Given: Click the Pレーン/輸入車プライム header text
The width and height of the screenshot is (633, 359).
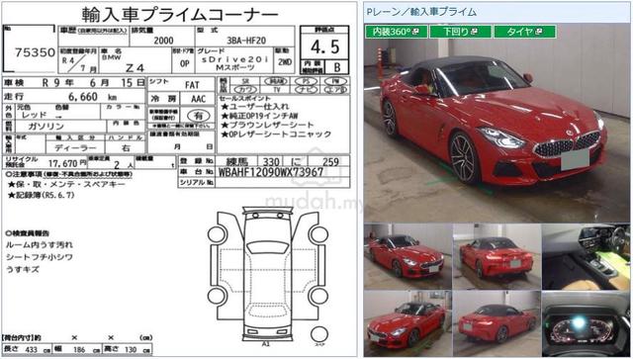Looking at the screenshot, I should (421, 12).
